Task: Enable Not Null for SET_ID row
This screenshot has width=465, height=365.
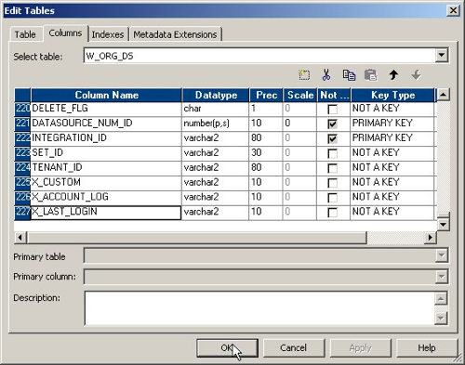Action: 333,153
